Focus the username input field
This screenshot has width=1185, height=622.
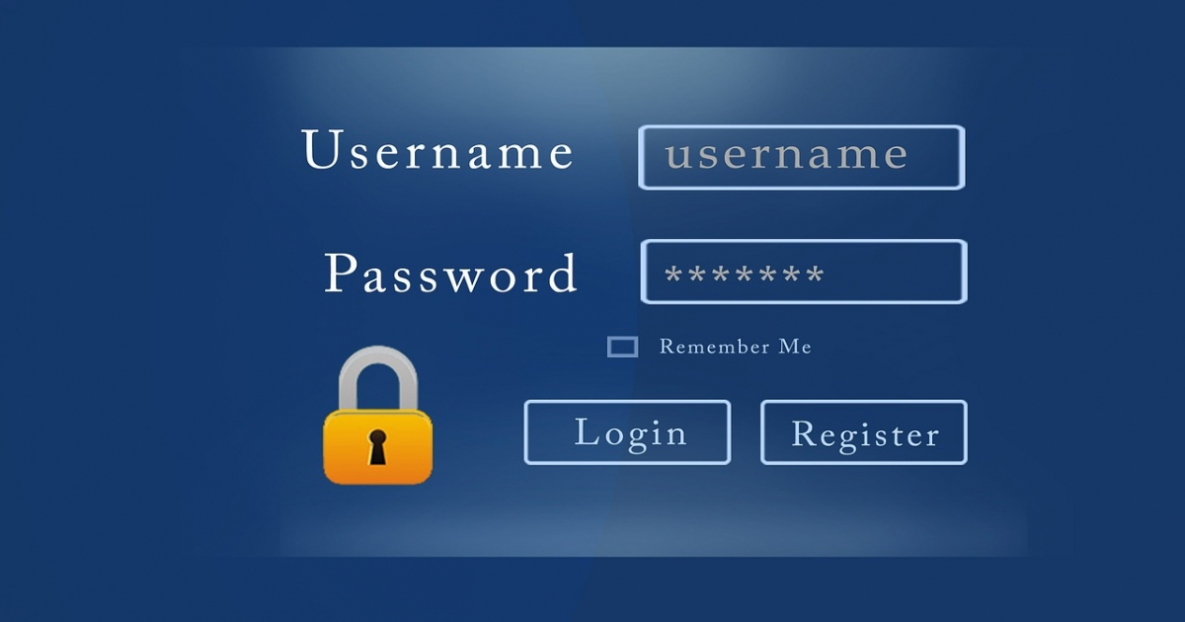[x=801, y=157]
